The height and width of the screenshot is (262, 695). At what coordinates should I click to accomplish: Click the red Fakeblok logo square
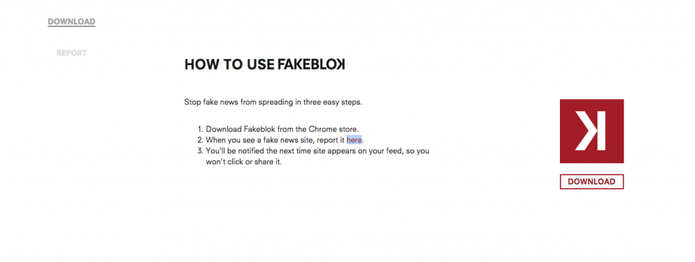coord(592,131)
